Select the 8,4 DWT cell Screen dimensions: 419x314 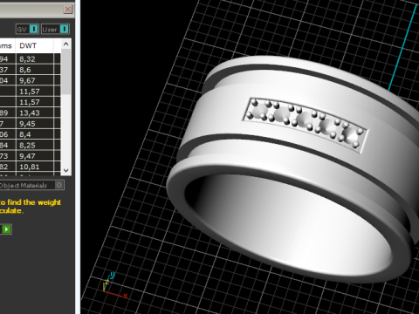[x=34, y=134]
